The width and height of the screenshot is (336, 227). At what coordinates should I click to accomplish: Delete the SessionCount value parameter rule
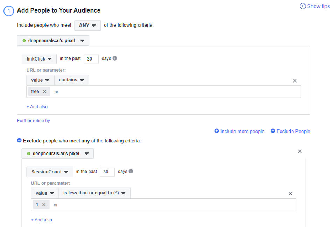(290, 194)
